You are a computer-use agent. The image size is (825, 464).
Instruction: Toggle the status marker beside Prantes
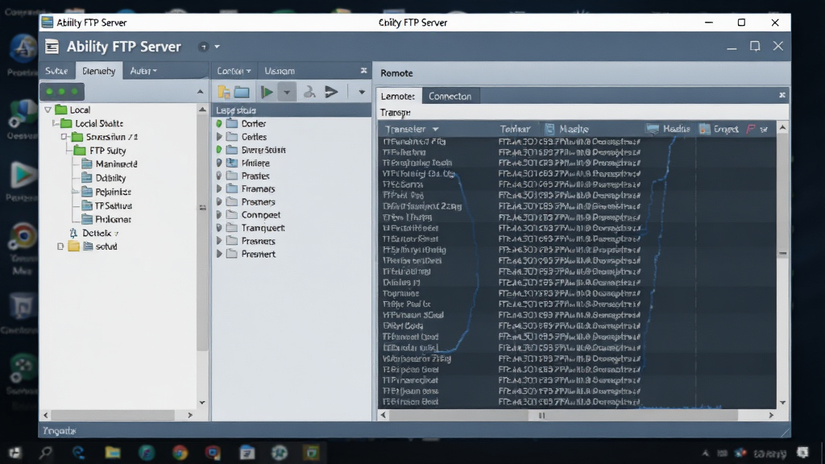(x=219, y=176)
